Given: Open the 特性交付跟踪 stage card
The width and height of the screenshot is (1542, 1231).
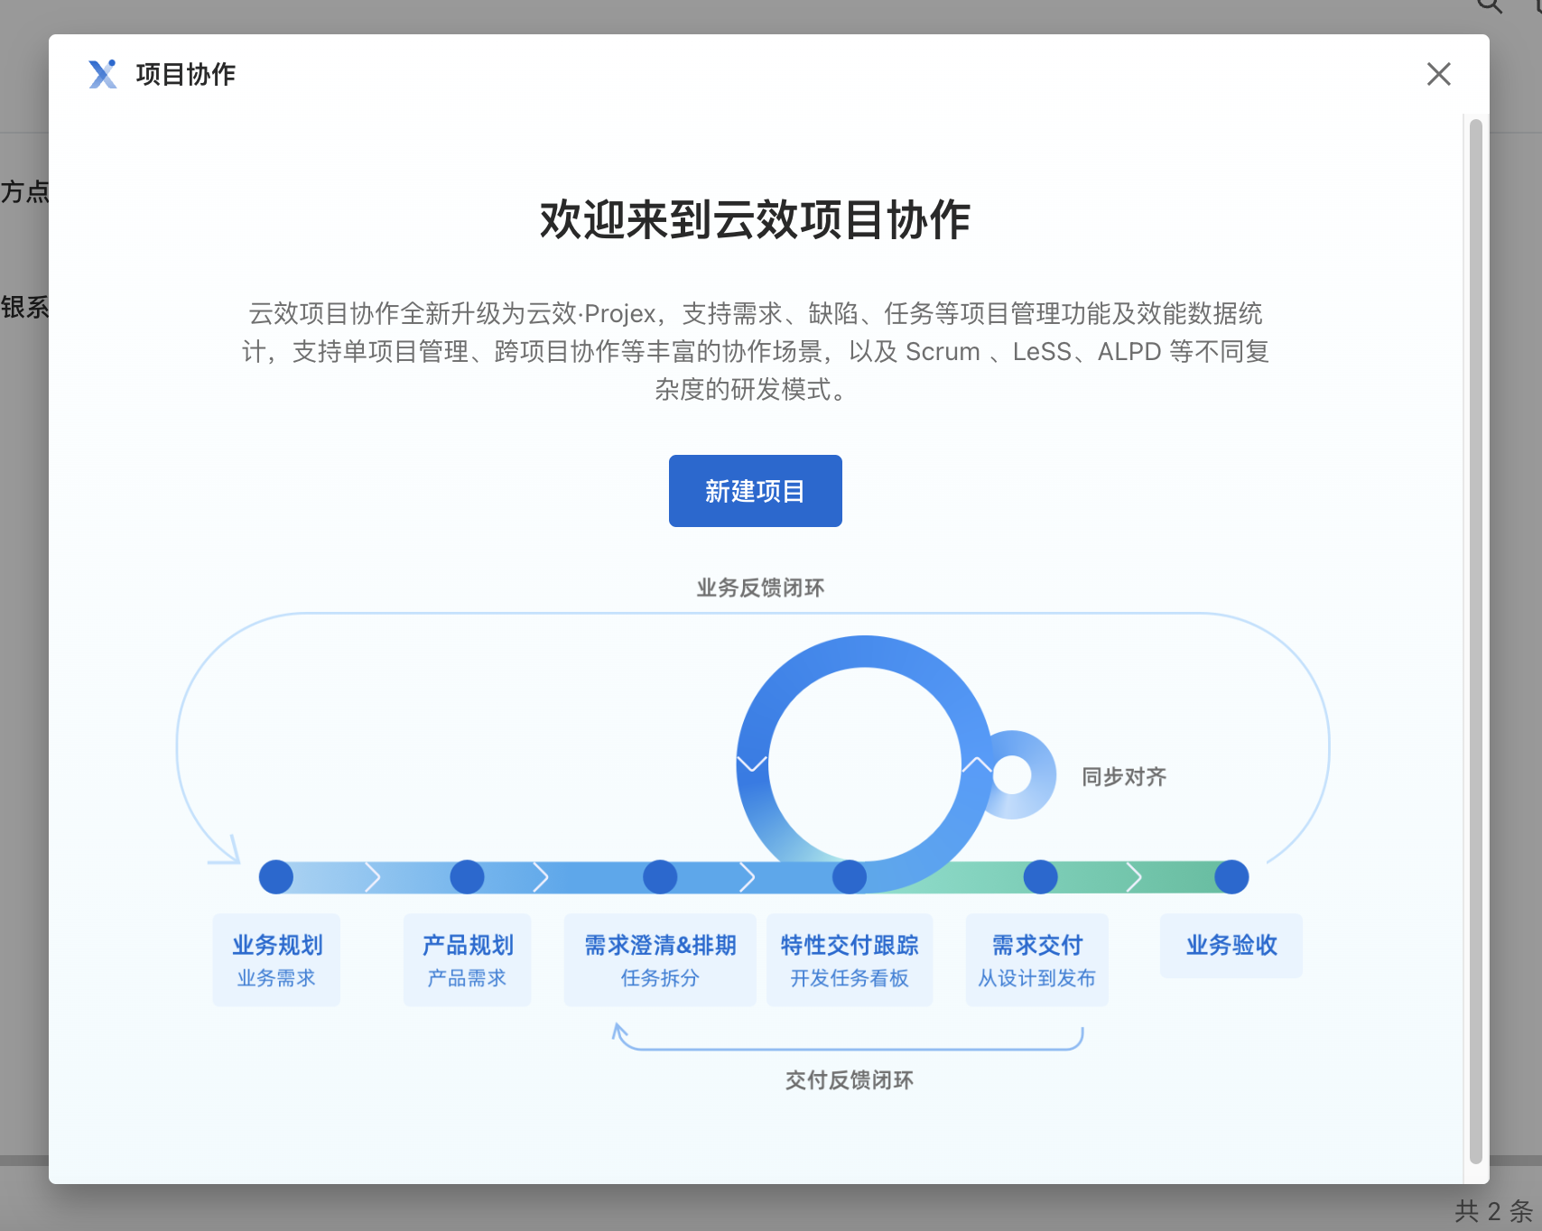Looking at the screenshot, I should pyautogui.click(x=850, y=959).
